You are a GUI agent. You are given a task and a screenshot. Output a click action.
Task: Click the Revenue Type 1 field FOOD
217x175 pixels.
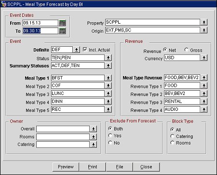[x=182, y=86]
